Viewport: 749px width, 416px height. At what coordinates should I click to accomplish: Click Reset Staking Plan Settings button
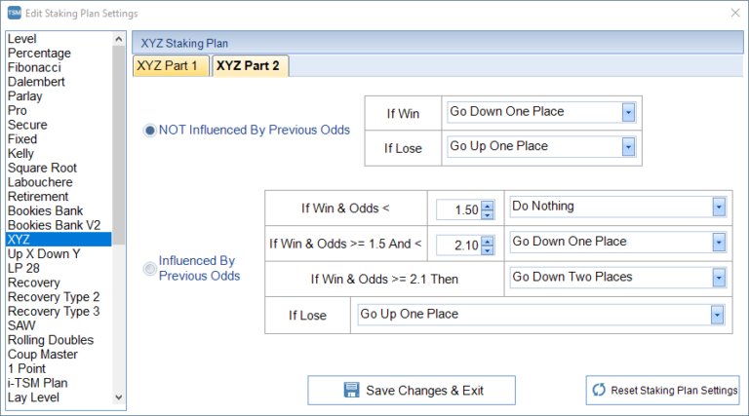(664, 391)
